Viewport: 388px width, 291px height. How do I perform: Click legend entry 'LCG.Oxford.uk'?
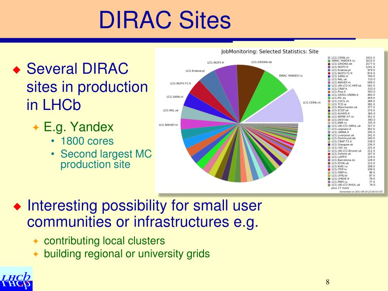[341, 154]
